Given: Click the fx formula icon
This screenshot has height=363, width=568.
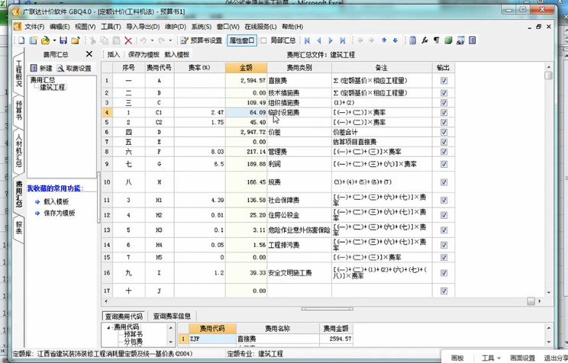Looking at the screenshot, I should coord(424,40).
